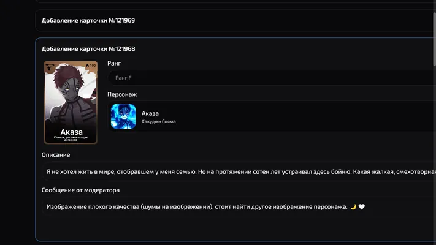Click the Персонаж label
This screenshot has width=436, height=245.
point(122,94)
